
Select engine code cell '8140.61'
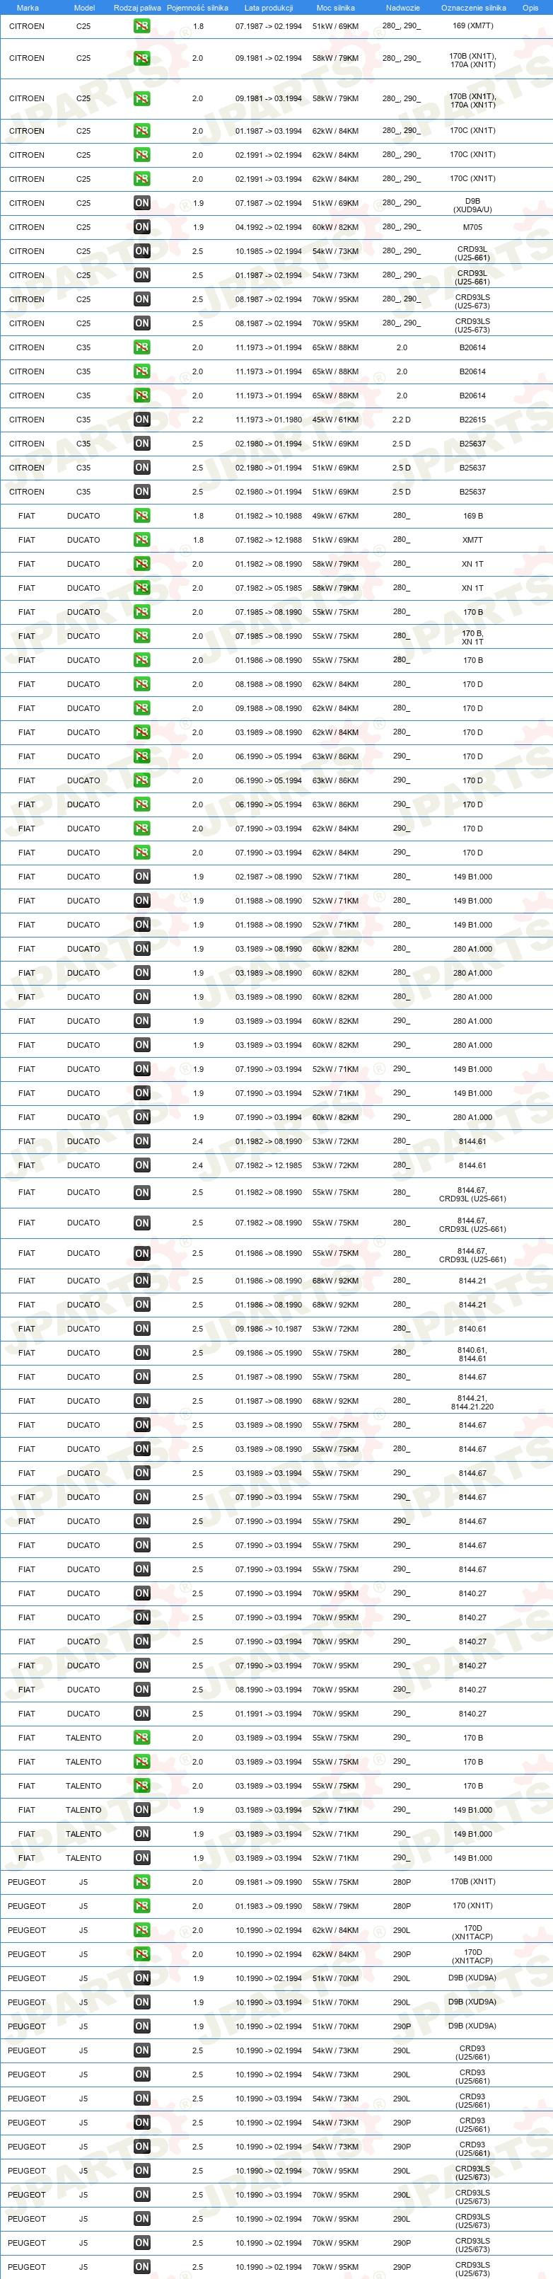coord(472,1329)
